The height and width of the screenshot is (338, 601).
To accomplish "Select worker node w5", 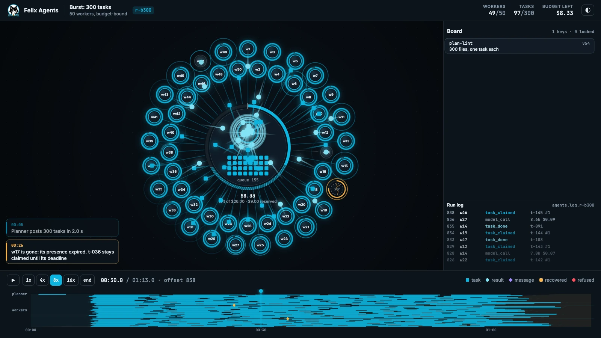I will coord(295,61).
